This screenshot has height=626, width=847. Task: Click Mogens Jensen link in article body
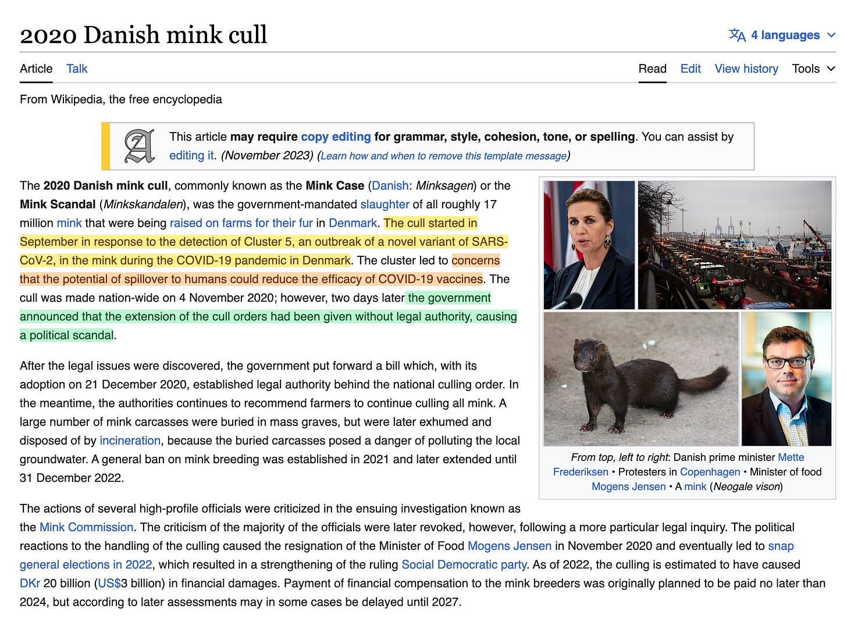pyautogui.click(x=510, y=545)
